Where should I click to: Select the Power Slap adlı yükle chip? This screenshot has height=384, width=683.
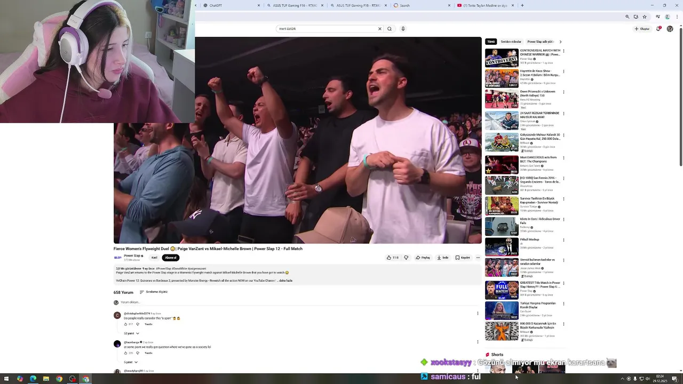(x=540, y=42)
